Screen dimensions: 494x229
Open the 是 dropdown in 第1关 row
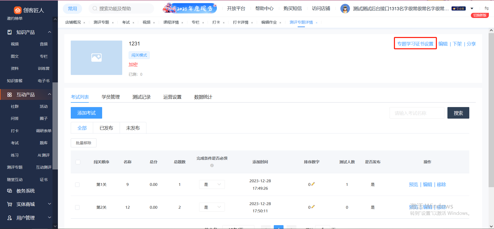coord(212,185)
